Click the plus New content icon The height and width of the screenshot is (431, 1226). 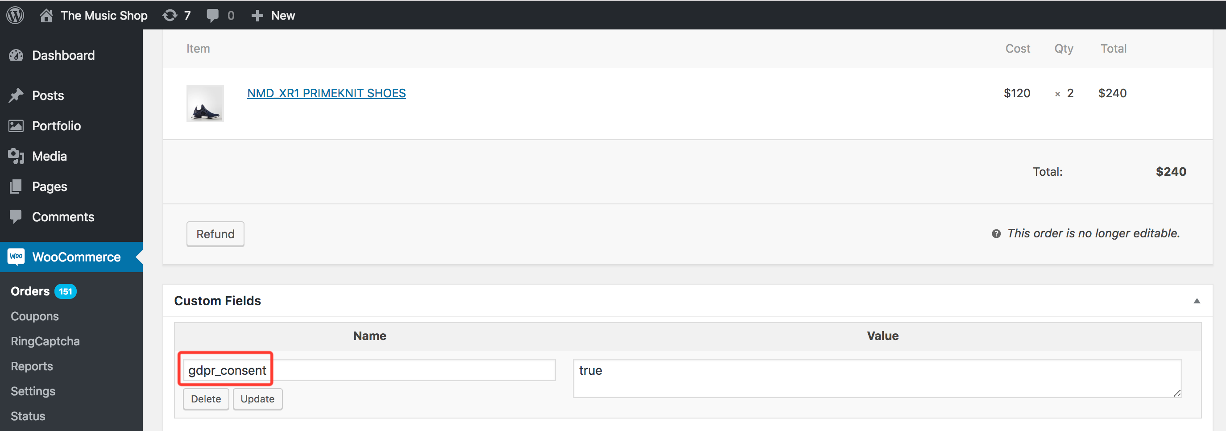[x=257, y=15]
